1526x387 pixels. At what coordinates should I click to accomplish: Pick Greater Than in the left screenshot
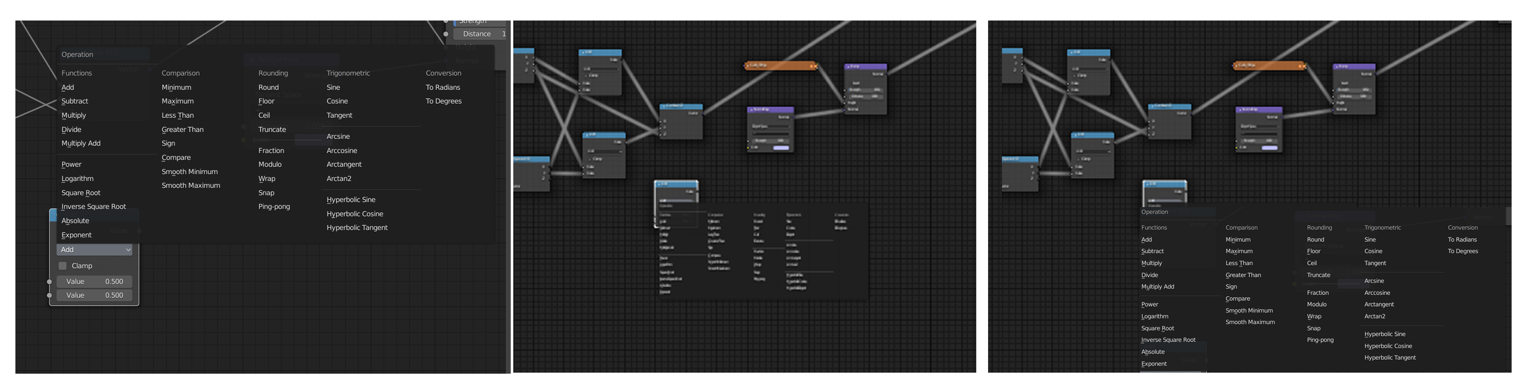point(182,130)
